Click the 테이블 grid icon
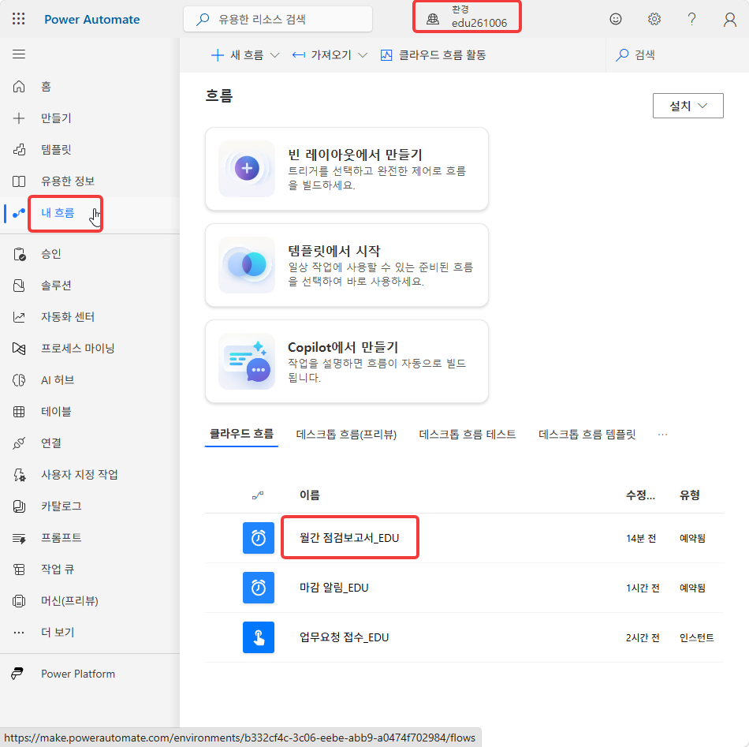The width and height of the screenshot is (749, 747). point(19,412)
